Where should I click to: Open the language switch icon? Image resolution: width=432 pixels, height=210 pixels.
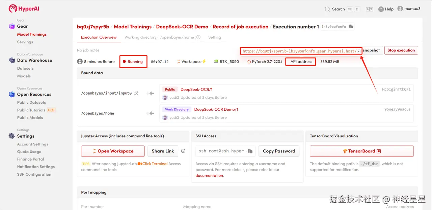[x=369, y=9]
